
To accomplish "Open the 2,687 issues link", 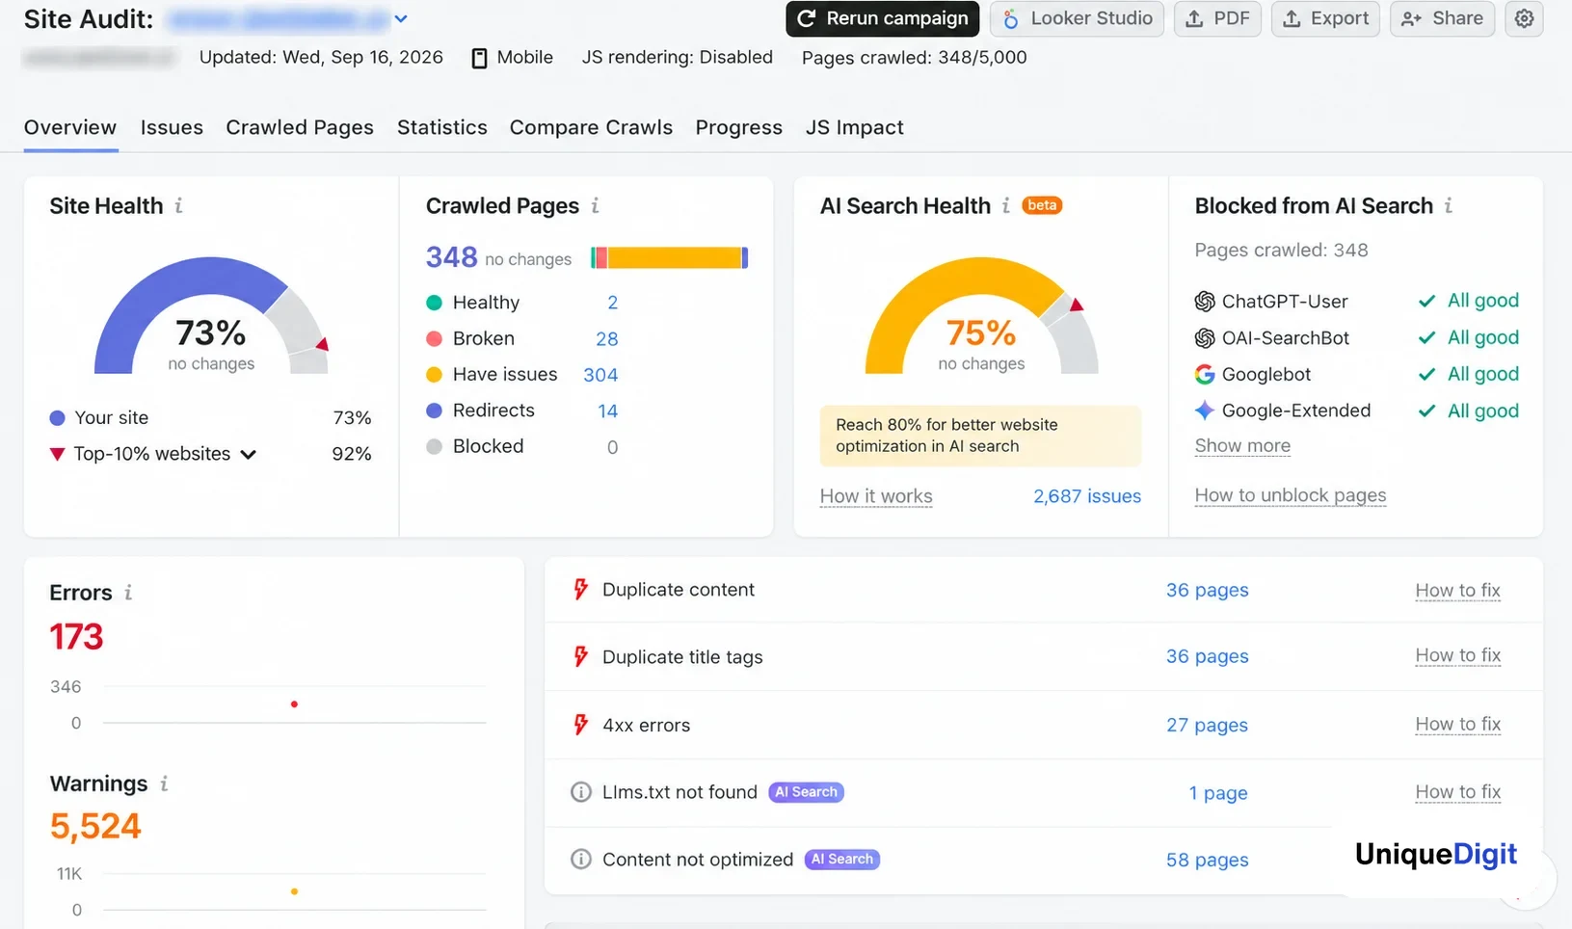I will pyautogui.click(x=1087, y=496).
